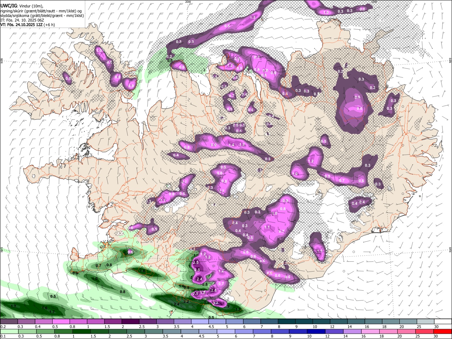This screenshot has height=339, width=452.
Task: Click the '2.2' precipitation value on map
Action: [186, 302]
